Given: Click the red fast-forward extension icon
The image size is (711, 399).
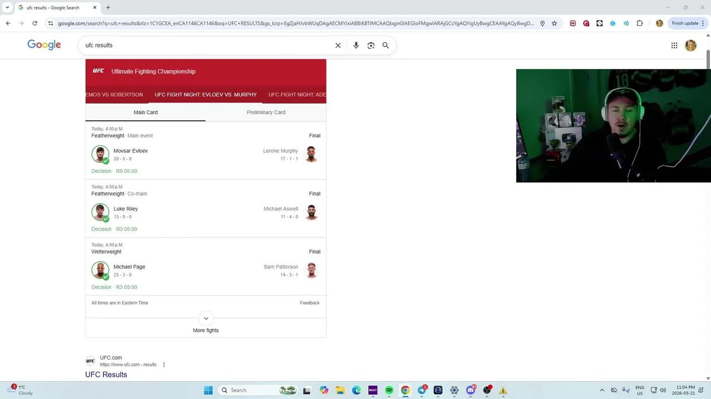Looking at the screenshot, I should coord(573,23).
